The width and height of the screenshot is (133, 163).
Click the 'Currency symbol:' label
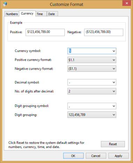(28, 51)
